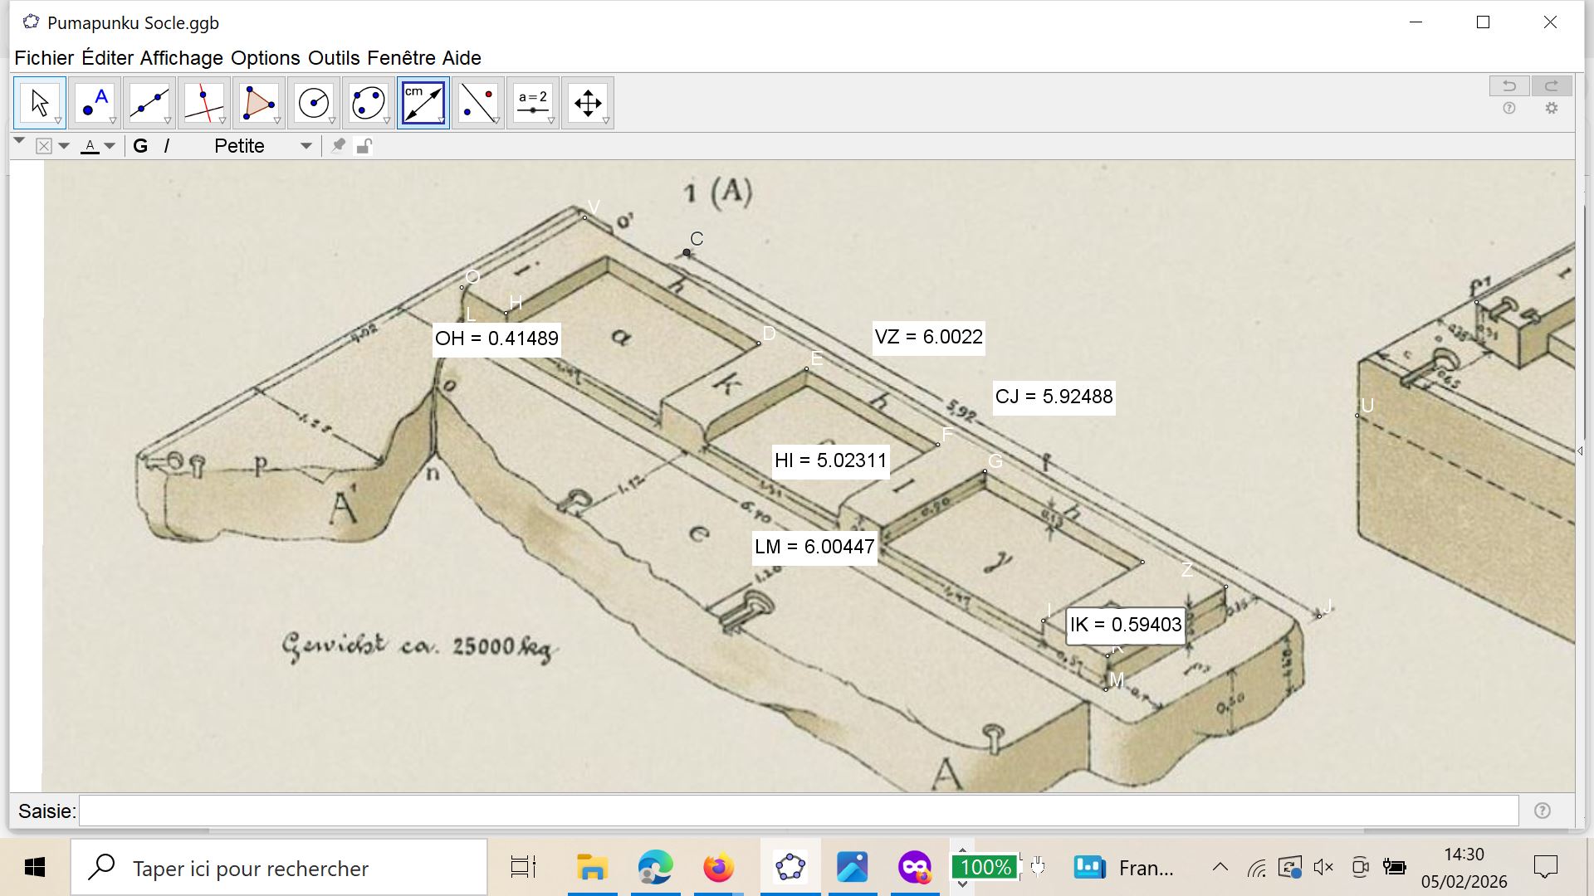The image size is (1594, 896).
Task: Expand the background color dropdown arrow
Action: [64, 146]
